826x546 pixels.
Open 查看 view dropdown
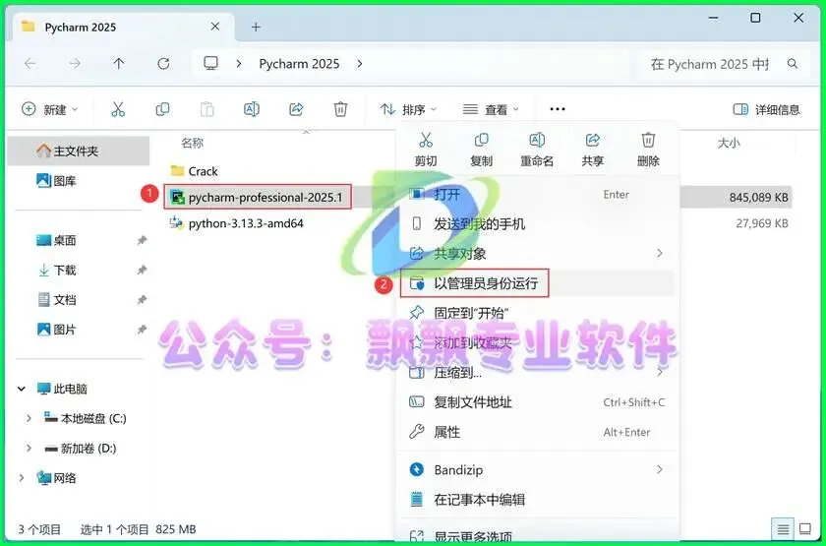pos(491,109)
